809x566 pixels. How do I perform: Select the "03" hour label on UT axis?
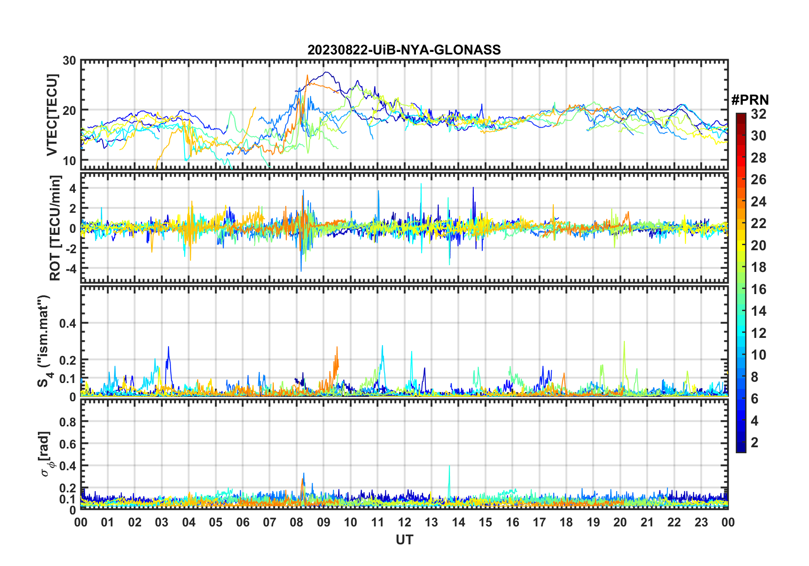click(x=162, y=523)
